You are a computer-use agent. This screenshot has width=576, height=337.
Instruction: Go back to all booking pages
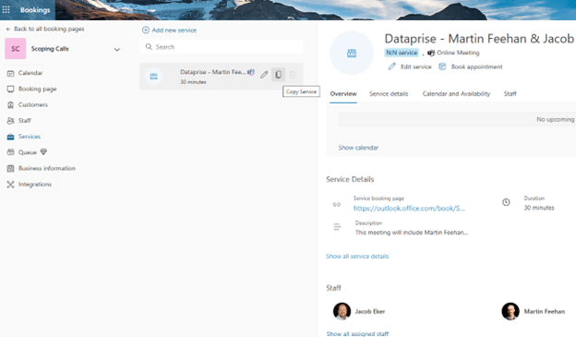[x=45, y=29]
